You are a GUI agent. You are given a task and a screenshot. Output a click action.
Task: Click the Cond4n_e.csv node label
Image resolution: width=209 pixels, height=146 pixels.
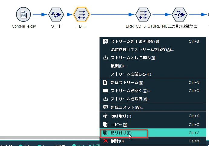click(x=24, y=26)
